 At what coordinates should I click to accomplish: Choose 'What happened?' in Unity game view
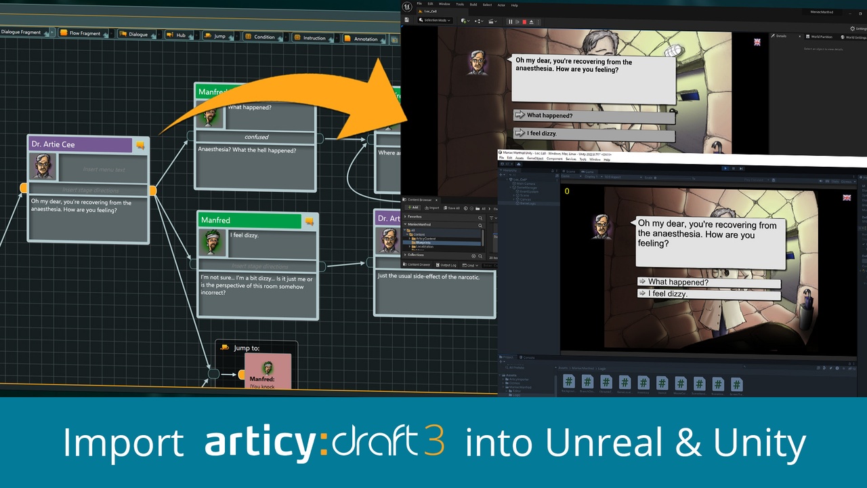(709, 282)
